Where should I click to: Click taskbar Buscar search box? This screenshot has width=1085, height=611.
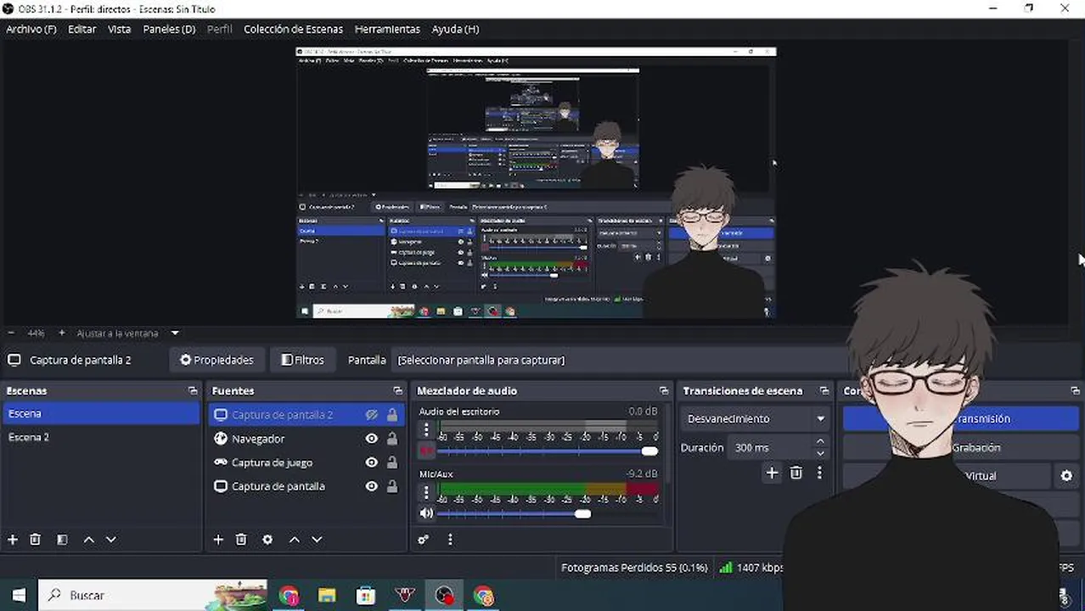[153, 596]
